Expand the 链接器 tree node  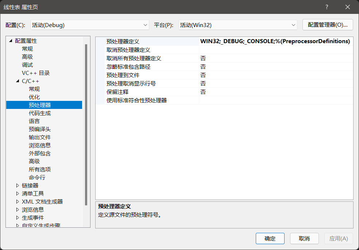click(17, 185)
